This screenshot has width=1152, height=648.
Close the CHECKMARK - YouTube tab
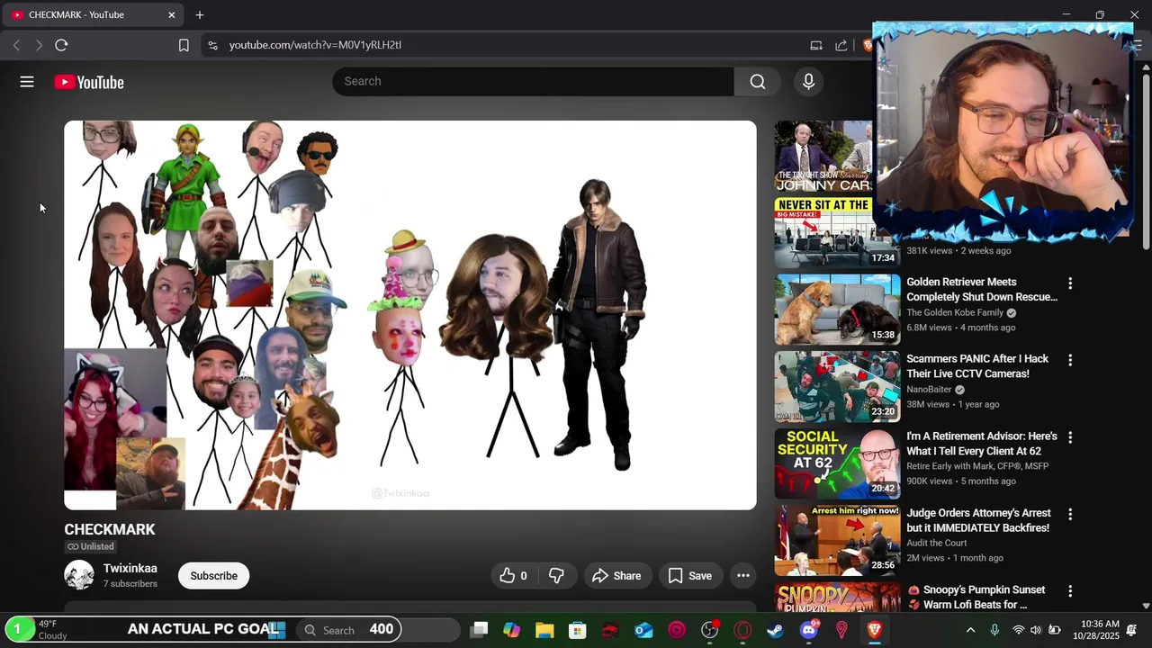[172, 14]
